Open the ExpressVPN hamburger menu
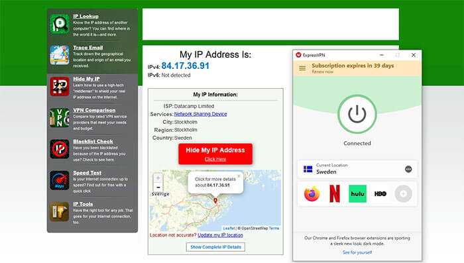The image size is (464, 263). click(302, 68)
